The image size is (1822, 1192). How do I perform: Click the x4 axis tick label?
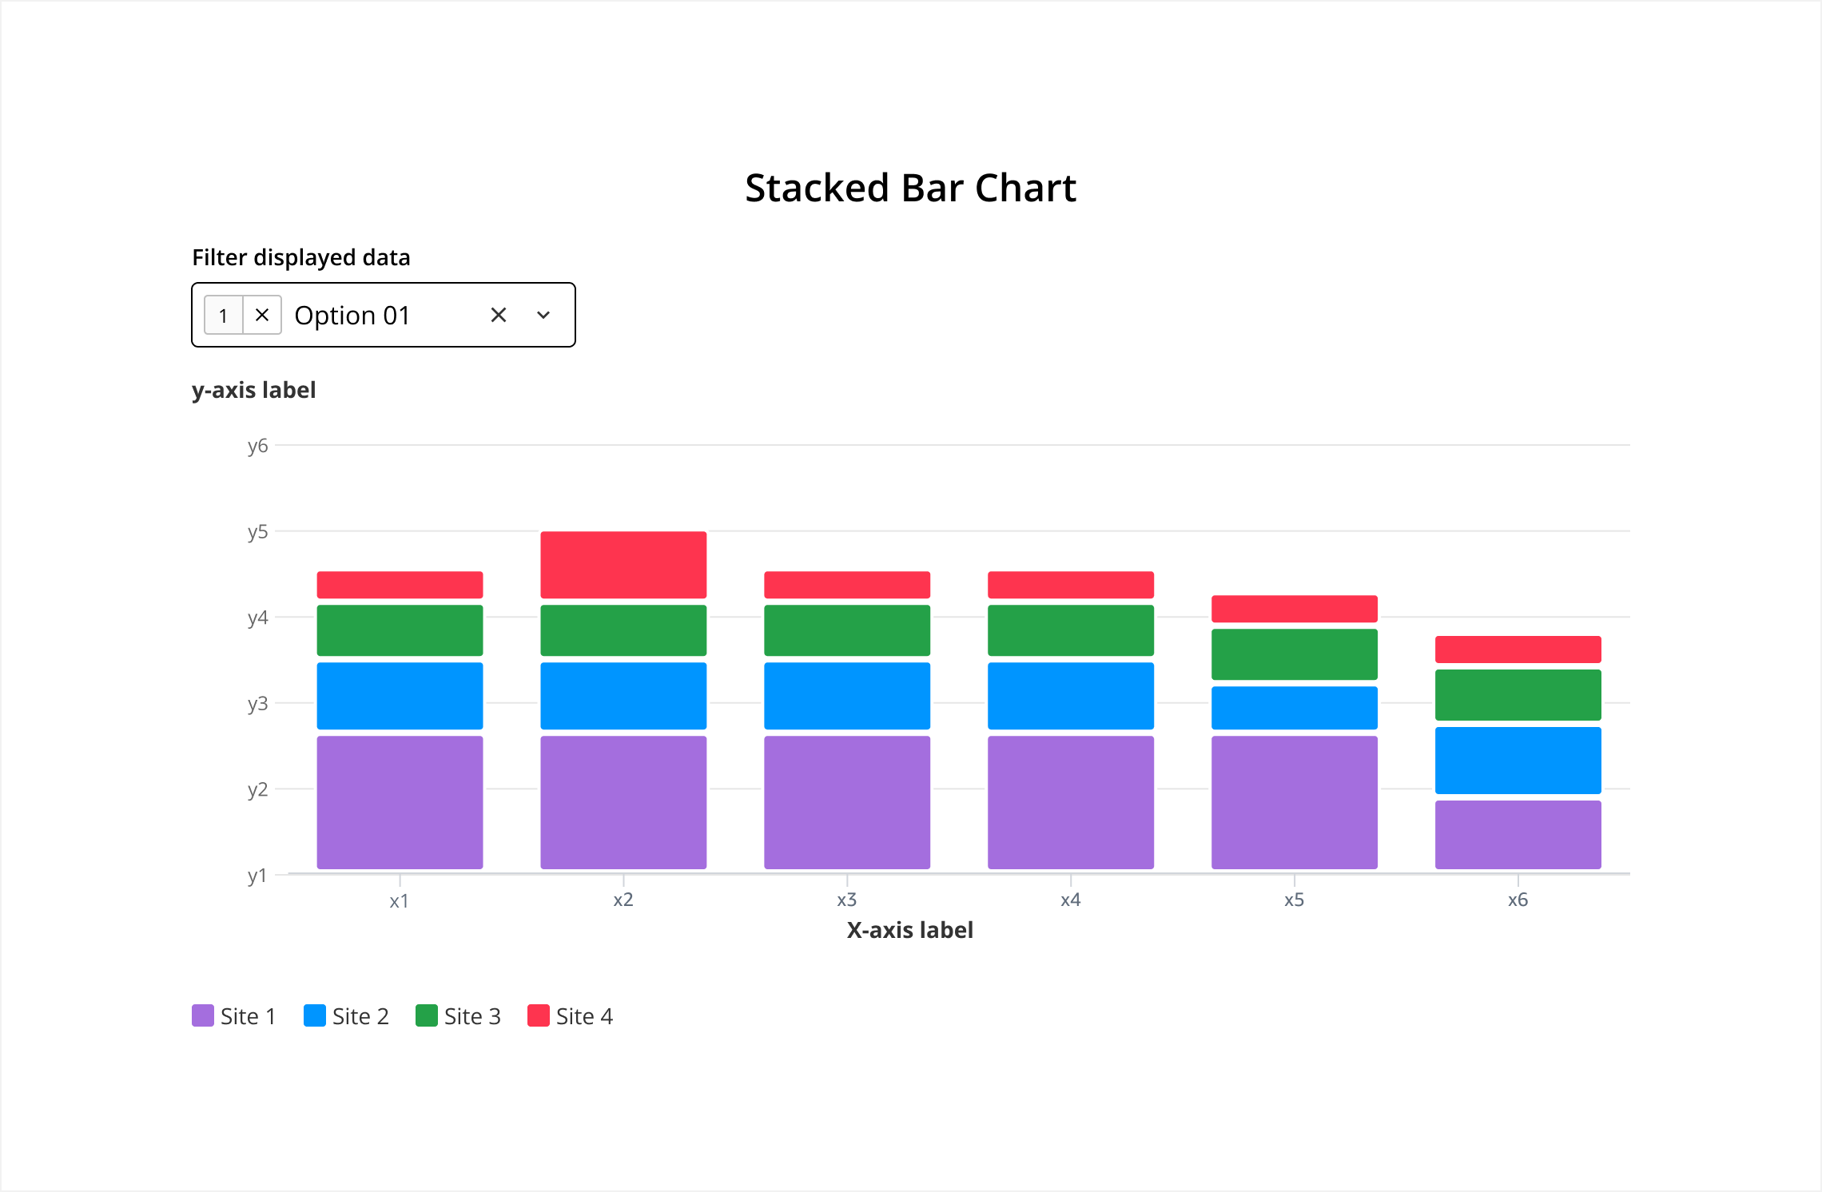pyautogui.click(x=1071, y=900)
